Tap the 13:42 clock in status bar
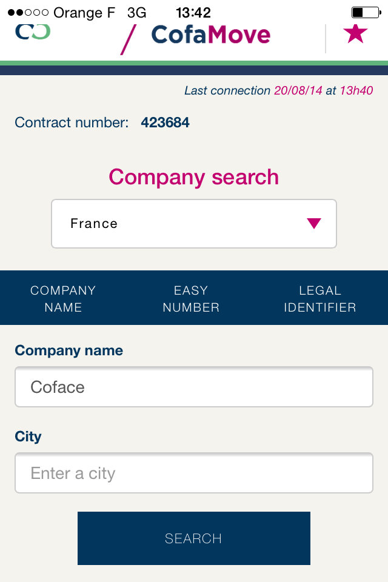388x582 pixels. click(x=193, y=13)
